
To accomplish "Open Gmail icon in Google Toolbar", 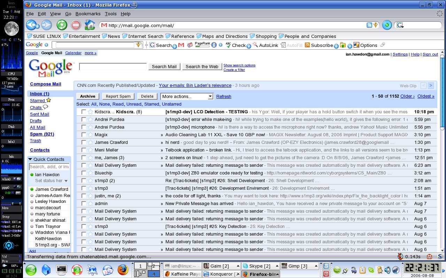I will [x=181, y=45].
